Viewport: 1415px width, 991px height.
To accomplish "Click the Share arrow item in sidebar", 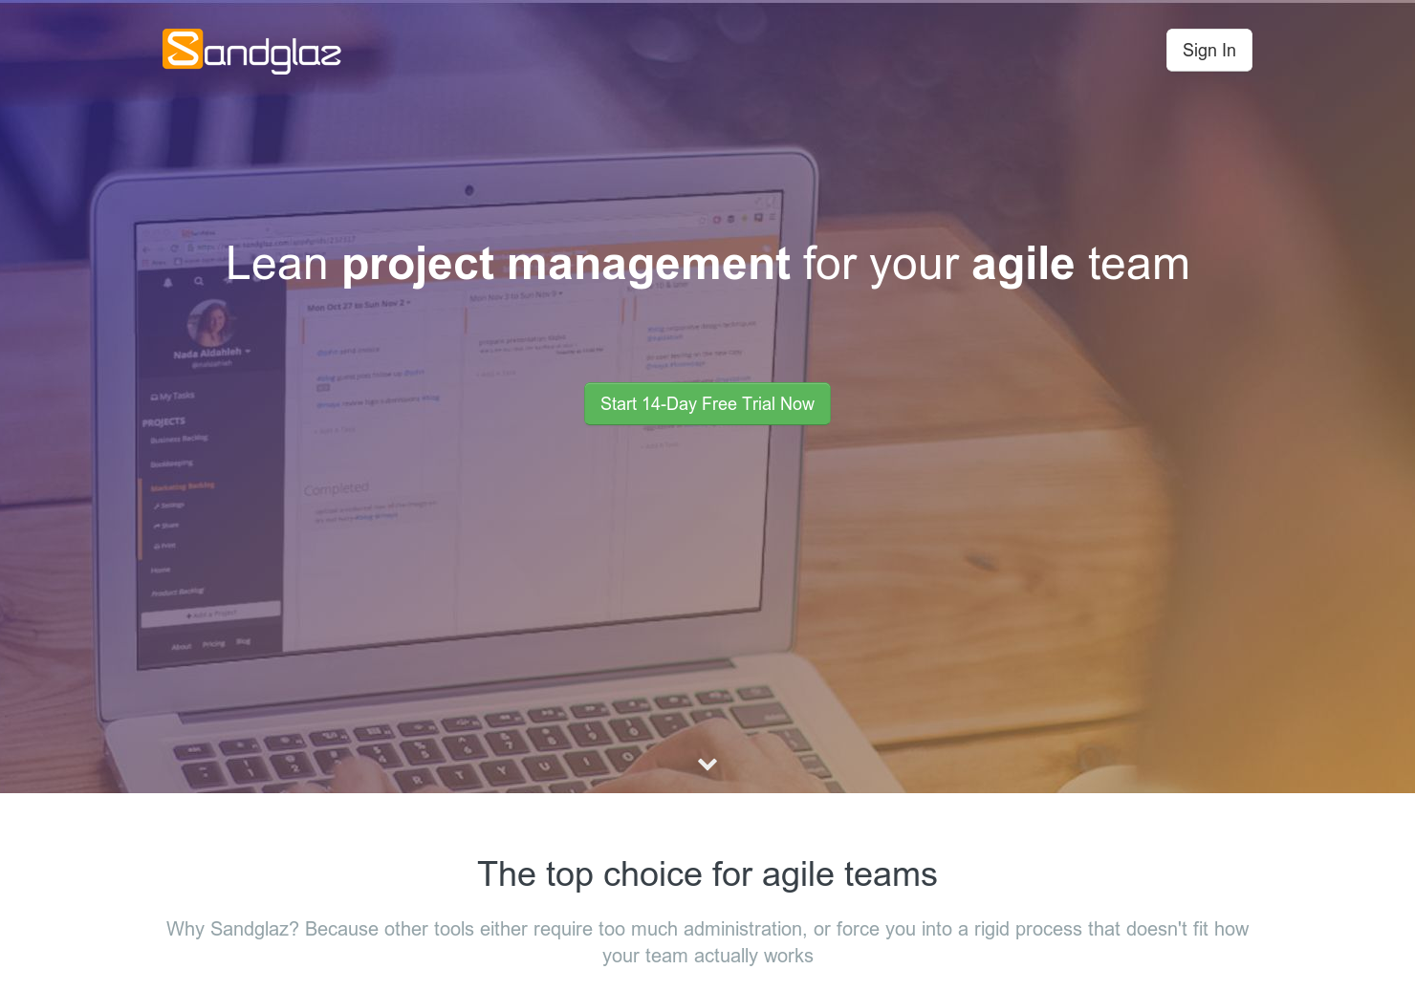I will [x=166, y=526].
